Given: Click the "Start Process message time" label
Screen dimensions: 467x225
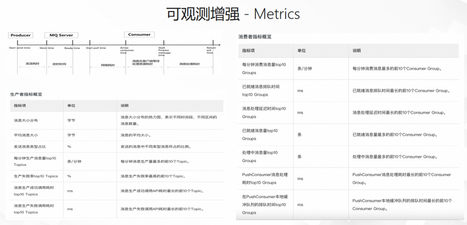Looking at the screenshot, I should point(164,51).
